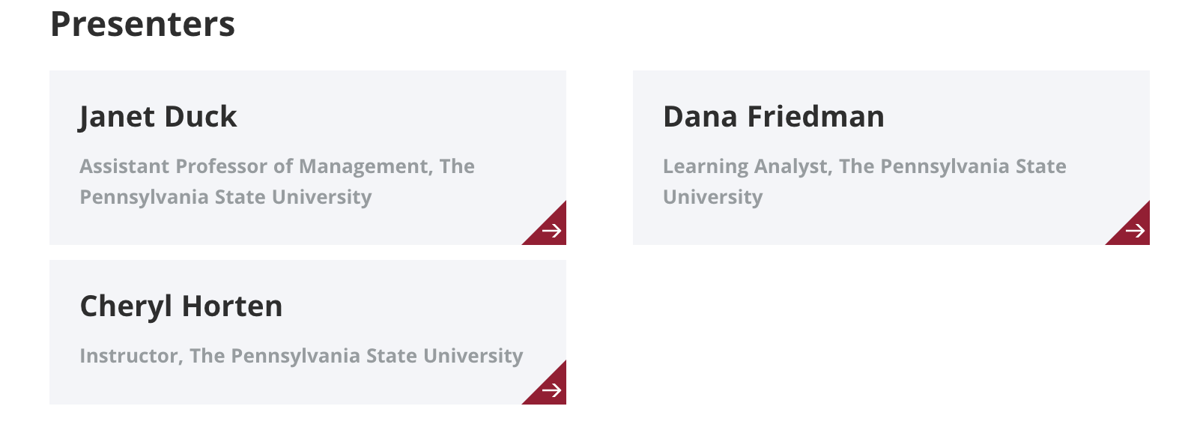
Task: Click the arrow icon on Cheryl Horten's card
Action: pos(552,390)
